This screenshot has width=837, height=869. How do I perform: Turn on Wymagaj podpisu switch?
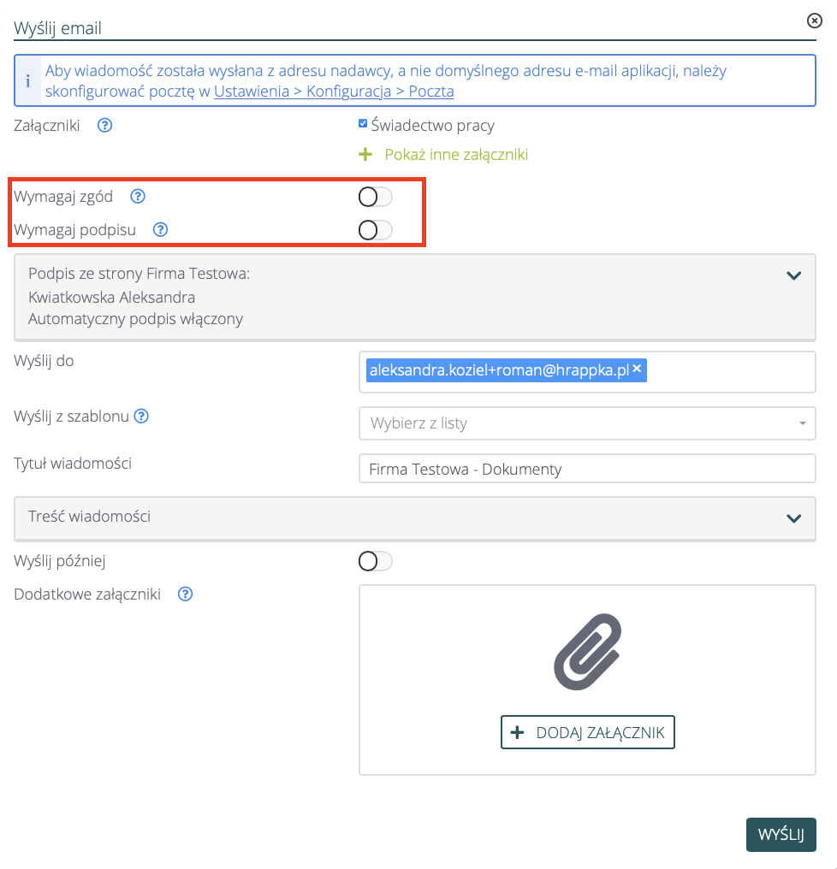coord(375,230)
